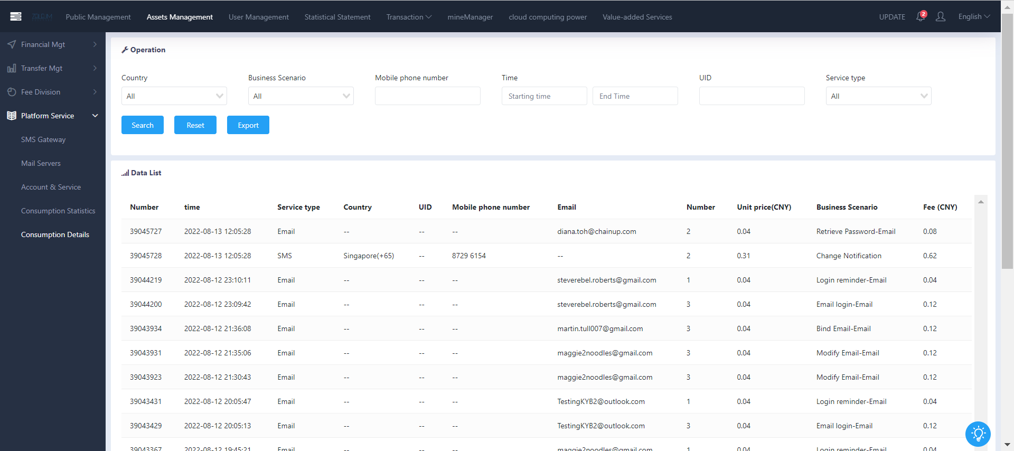Click the Reset button
This screenshot has height=451, width=1014.
pyautogui.click(x=195, y=125)
